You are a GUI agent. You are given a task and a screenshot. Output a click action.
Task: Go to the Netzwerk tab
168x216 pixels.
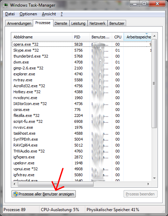coord(97,23)
